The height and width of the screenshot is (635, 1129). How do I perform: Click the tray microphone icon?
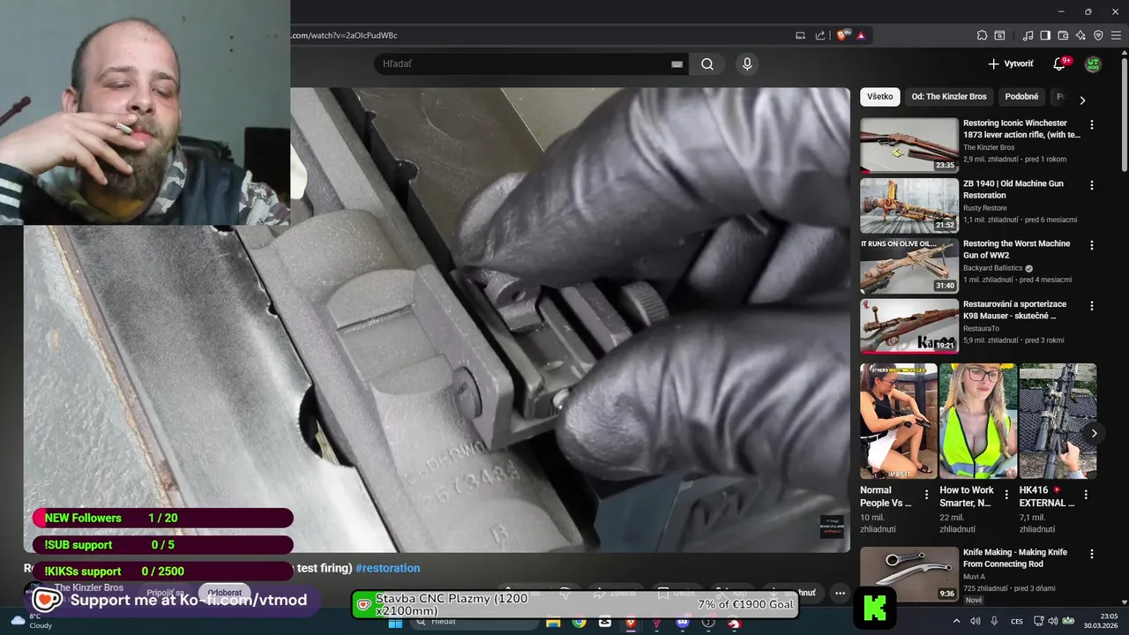[x=995, y=622]
